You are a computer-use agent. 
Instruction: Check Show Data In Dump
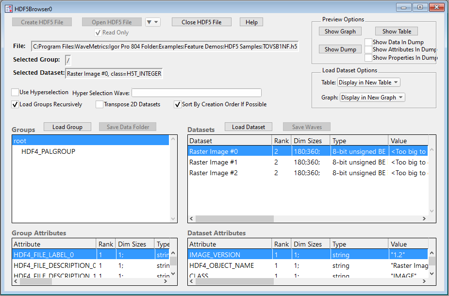click(369, 42)
